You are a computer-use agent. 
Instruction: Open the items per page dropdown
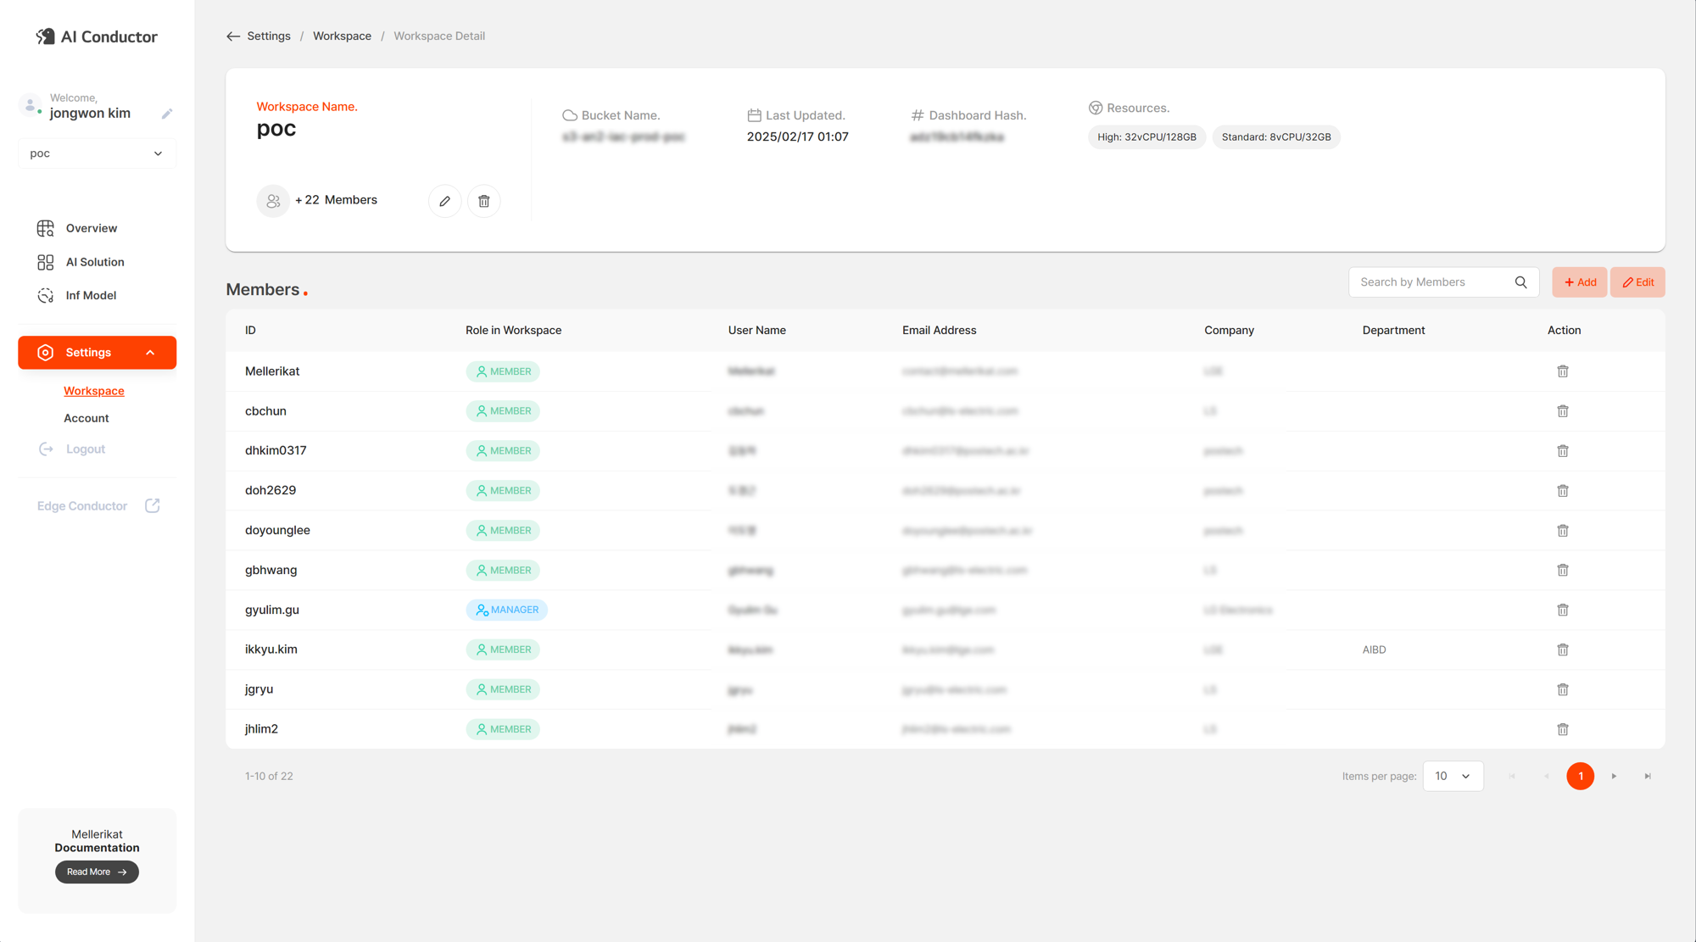click(1453, 776)
